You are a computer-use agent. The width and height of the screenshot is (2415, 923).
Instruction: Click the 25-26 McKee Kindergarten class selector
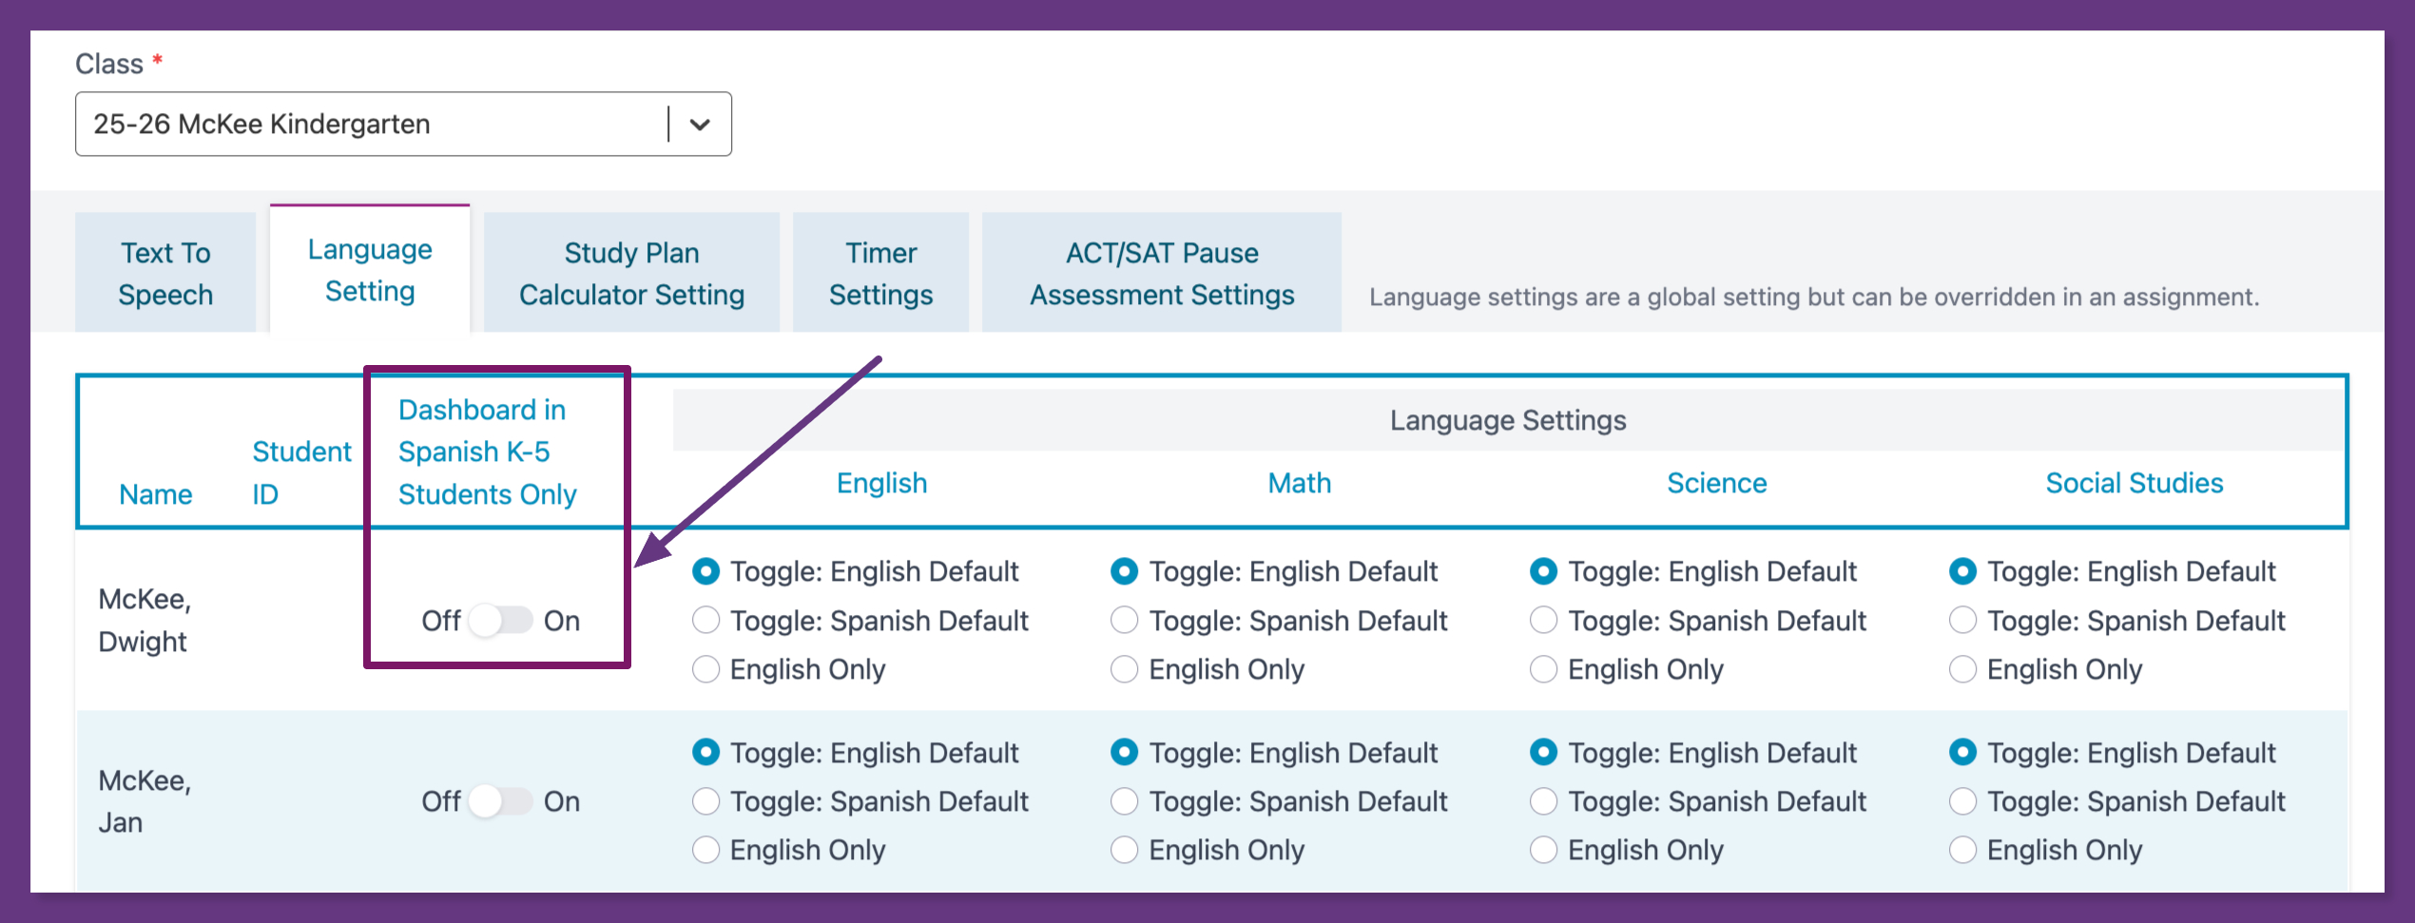coord(371,125)
